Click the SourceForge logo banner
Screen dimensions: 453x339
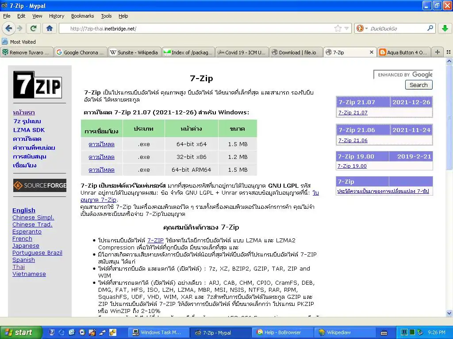pyautogui.click(x=40, y=185)
